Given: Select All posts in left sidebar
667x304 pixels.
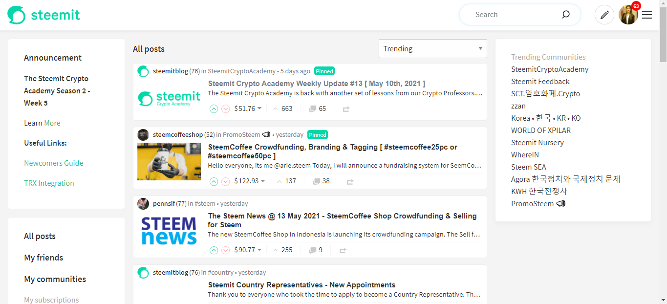Looking at the screenshot, I should coord(40,236).
